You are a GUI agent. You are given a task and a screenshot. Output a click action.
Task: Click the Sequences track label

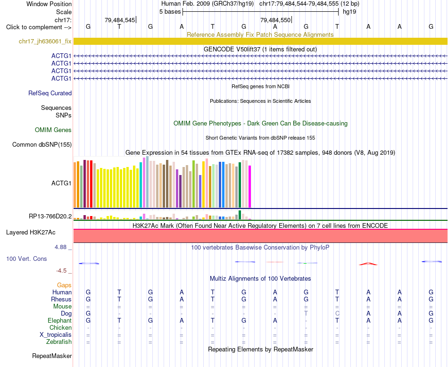(56, 108)
